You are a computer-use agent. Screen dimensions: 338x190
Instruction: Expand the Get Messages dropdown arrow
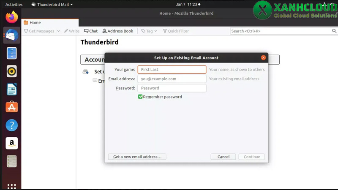pyautogui.click(x=58, y=31)
